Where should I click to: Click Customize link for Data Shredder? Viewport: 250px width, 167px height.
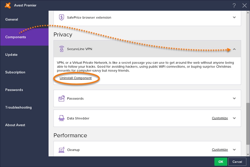coord(220,118)
